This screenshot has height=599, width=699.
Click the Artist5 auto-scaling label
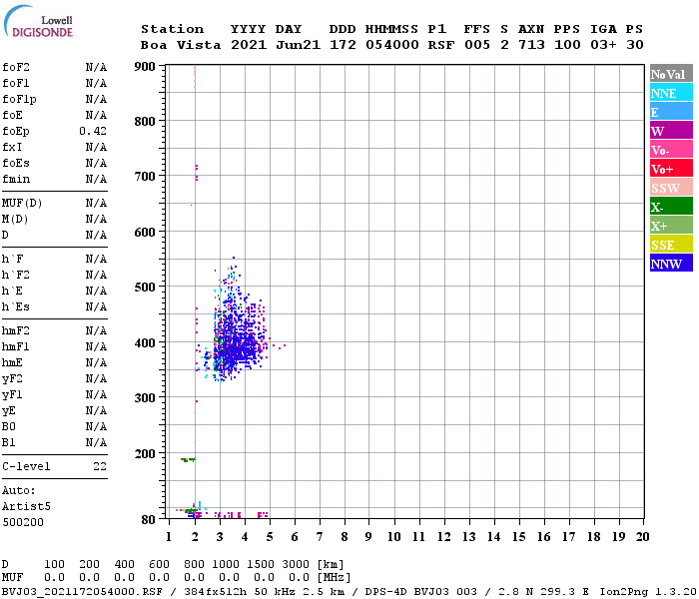click(26, 507)
